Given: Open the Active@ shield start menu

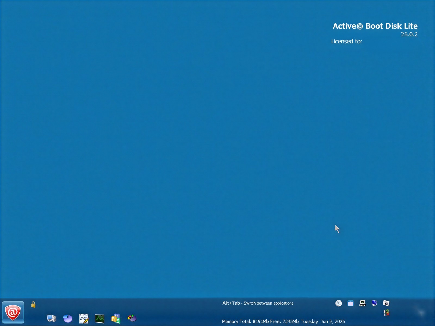Looking at the screenshot, I should point(13,312).
